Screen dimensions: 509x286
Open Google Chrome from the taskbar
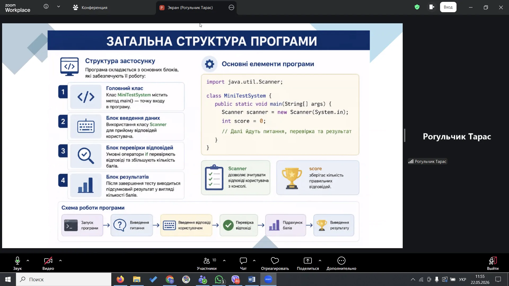click(x=170, y=279)
